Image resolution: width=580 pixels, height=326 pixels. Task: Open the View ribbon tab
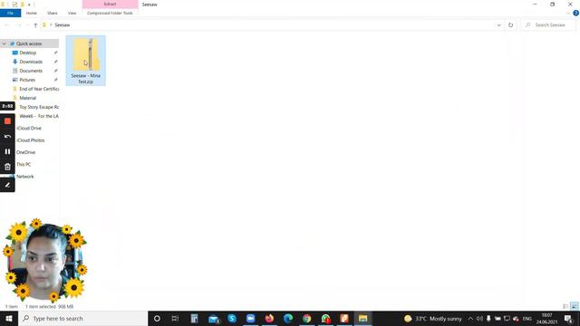point(72,13)
